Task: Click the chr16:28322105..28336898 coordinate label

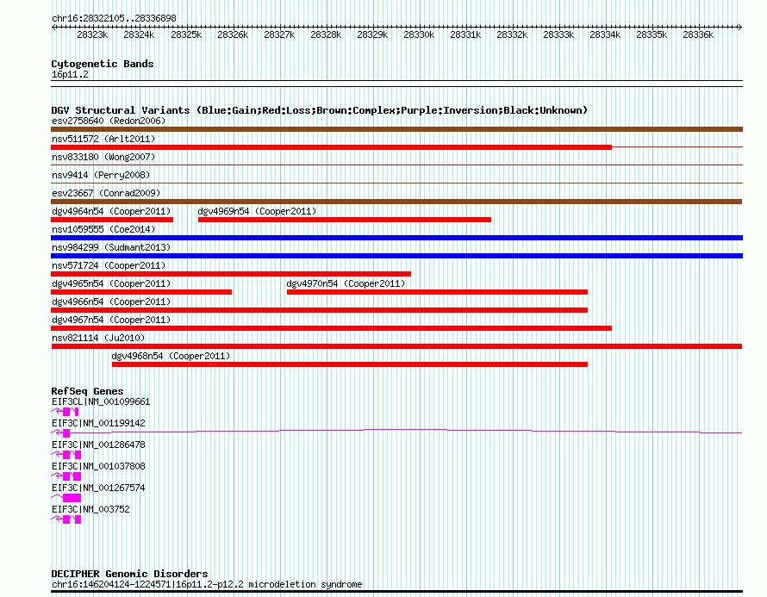Action: 114,19
